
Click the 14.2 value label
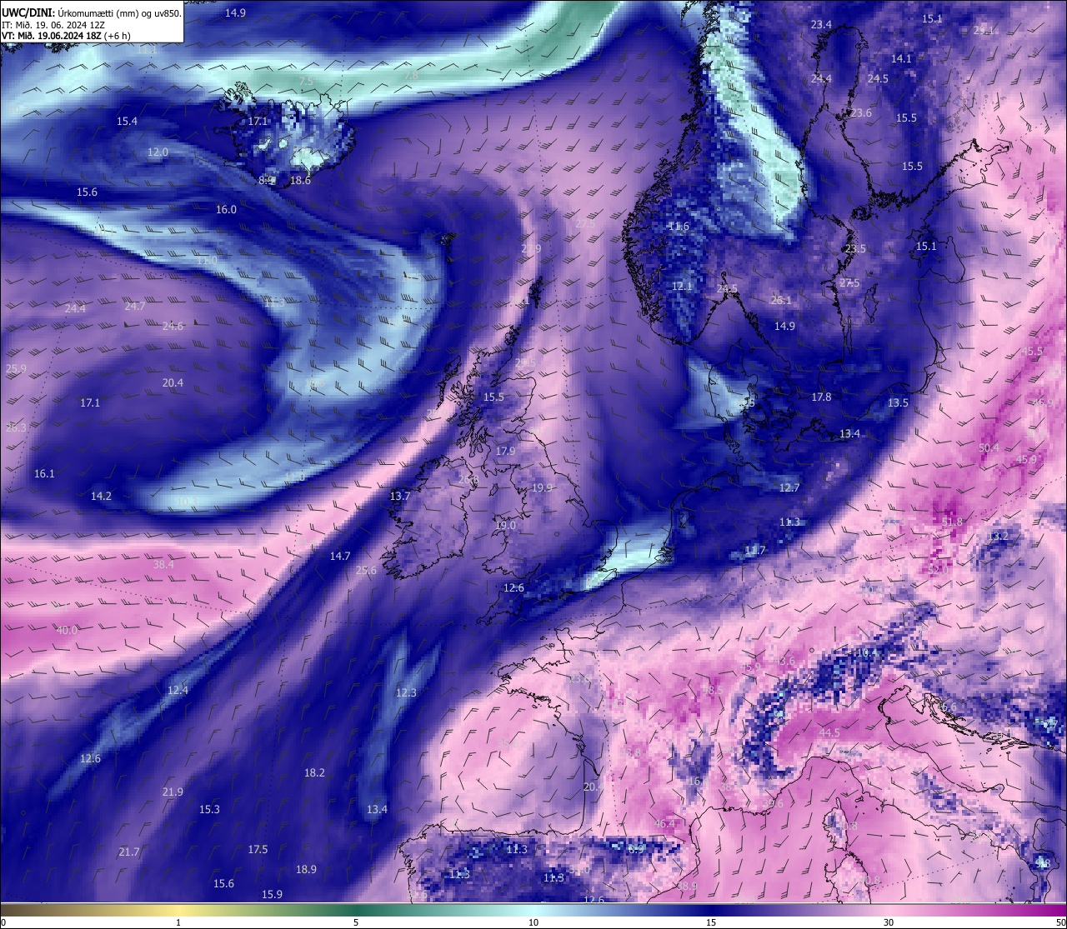pos(101,497)
